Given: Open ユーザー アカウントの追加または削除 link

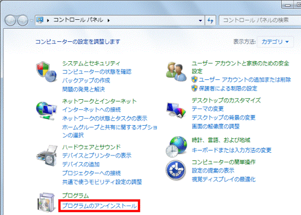Looking at the screenshot, I should coord(245,79).
